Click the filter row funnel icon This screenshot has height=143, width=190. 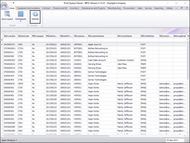click(2, 40)
